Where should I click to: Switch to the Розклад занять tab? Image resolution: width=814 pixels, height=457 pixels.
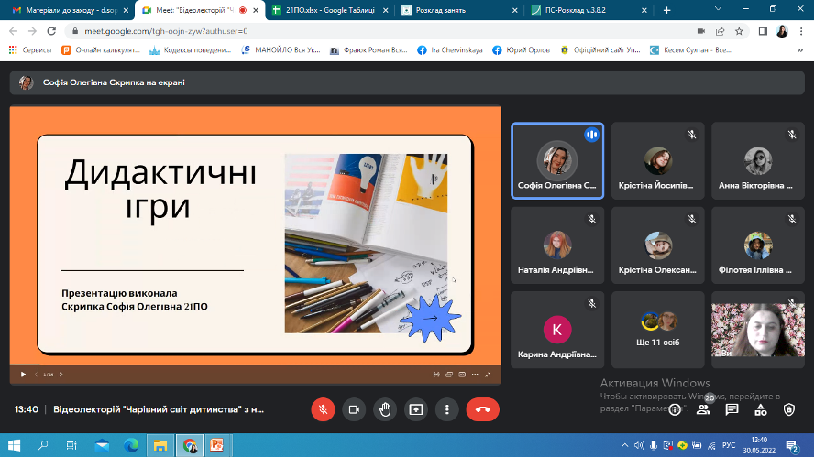(x=454, y=9)
